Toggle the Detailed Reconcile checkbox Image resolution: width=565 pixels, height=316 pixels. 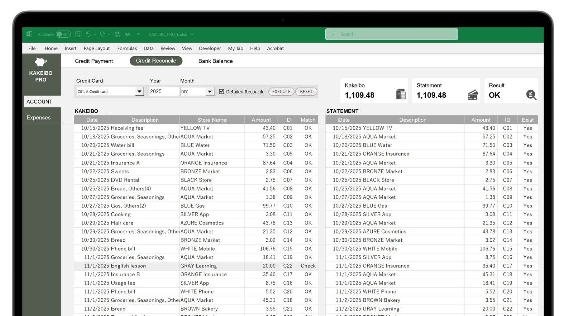tap(221, 92)
